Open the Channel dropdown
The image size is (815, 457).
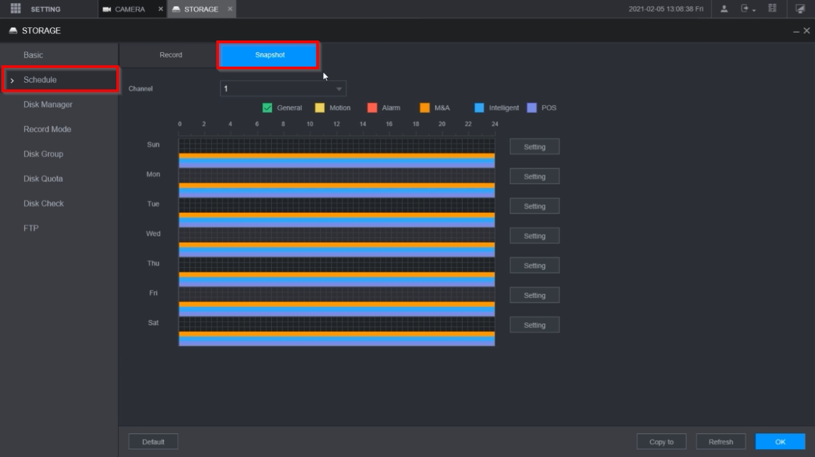coord(283,89)
